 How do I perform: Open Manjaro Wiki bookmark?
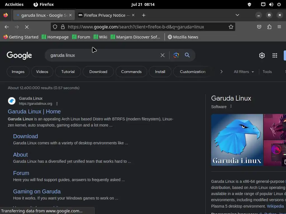(x=100, y=37)
